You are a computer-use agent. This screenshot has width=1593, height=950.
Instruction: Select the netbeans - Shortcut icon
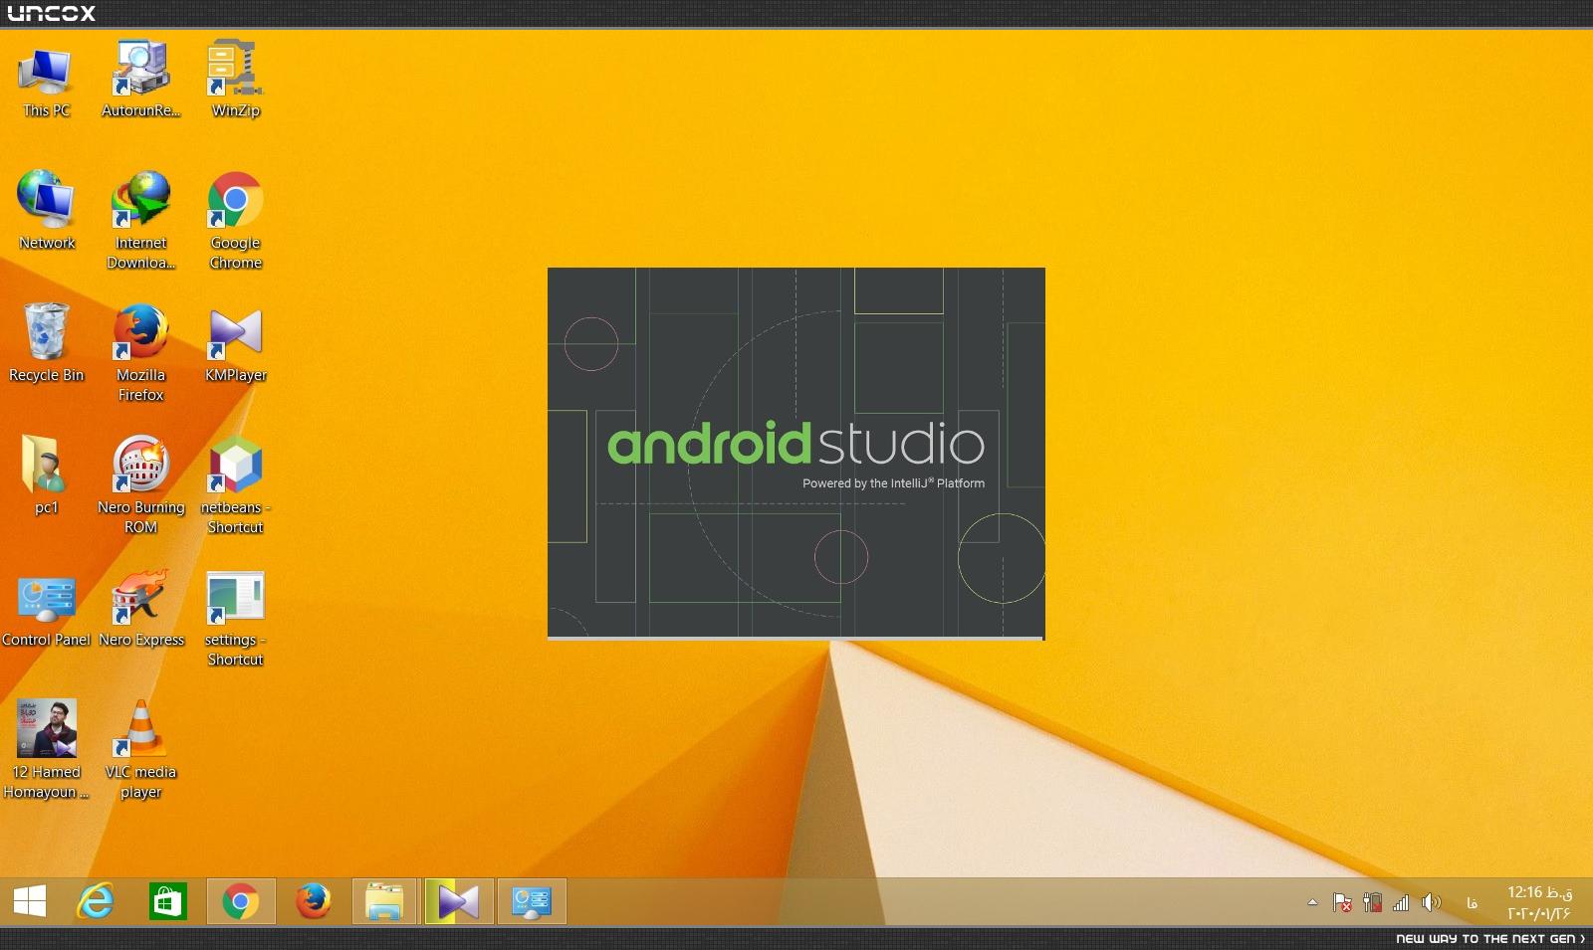click(235, 485)
